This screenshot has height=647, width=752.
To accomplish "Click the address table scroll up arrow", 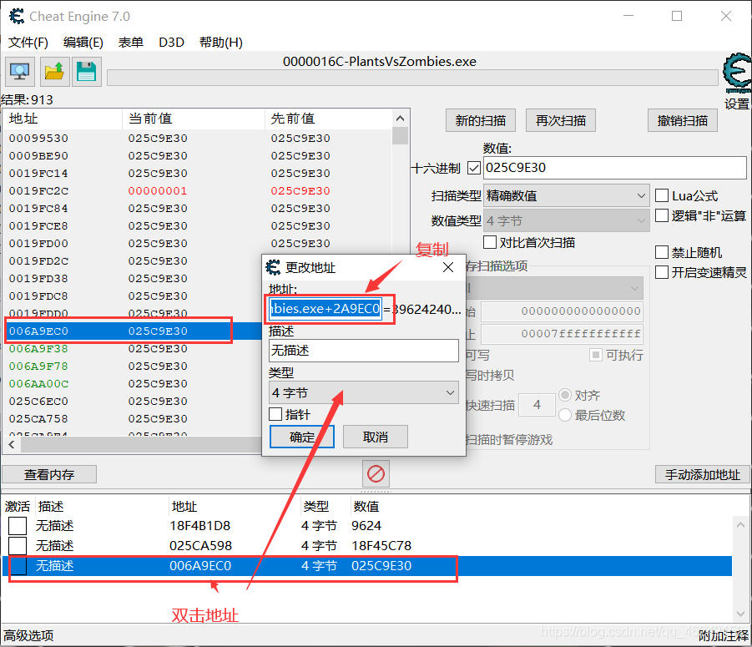I will click(740, 525).
